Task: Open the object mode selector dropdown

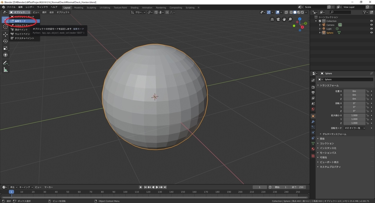Action: 20,12
